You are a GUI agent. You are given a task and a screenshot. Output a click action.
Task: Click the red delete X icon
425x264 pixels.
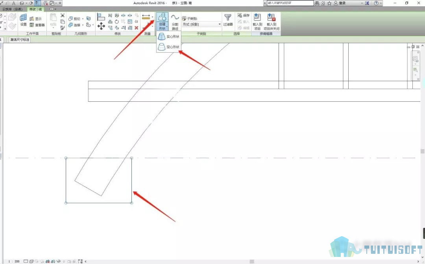click(x=136, y=27)
